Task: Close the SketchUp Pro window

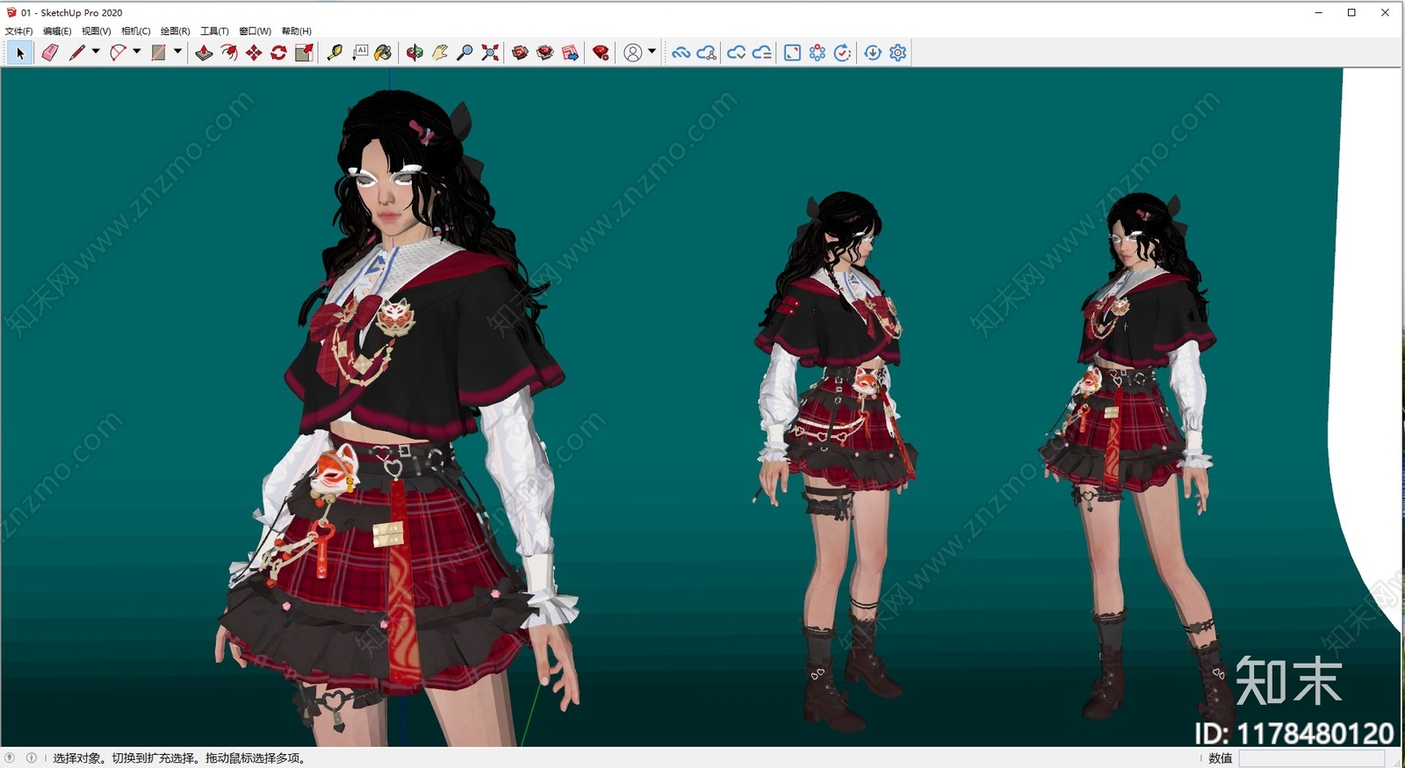Action: pos(1385,12)
